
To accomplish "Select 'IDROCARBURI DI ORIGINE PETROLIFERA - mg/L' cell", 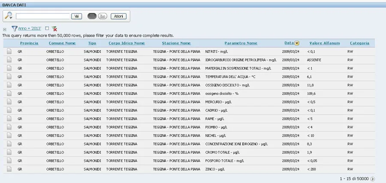I will (241, 60).
